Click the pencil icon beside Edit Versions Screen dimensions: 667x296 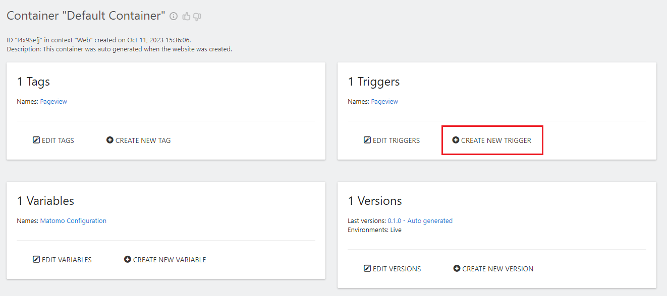click(x=367, y=268)
